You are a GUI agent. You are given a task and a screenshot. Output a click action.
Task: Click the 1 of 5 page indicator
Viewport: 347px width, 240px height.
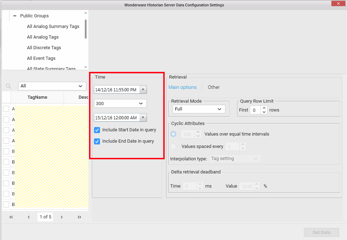coord(45,217)
